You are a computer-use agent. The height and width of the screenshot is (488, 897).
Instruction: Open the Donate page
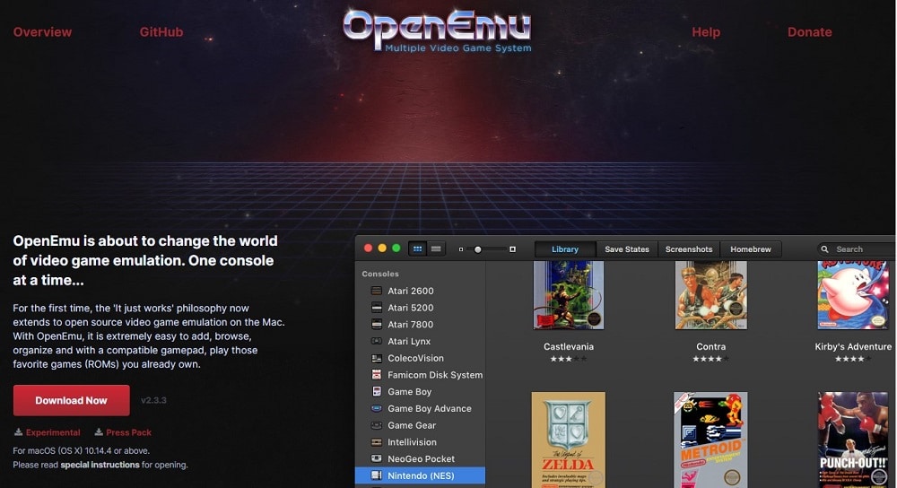[809, 32]
